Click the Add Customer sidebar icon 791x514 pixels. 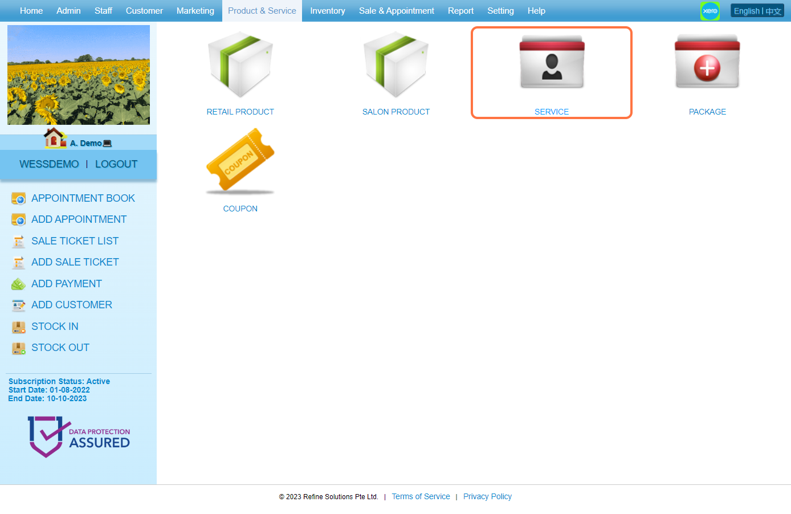pyautogui.click(x=19, y=305)
